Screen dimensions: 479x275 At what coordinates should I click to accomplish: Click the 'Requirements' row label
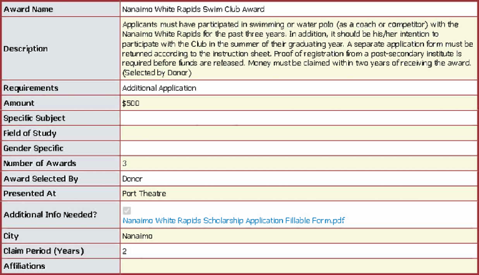pos(31,88)
